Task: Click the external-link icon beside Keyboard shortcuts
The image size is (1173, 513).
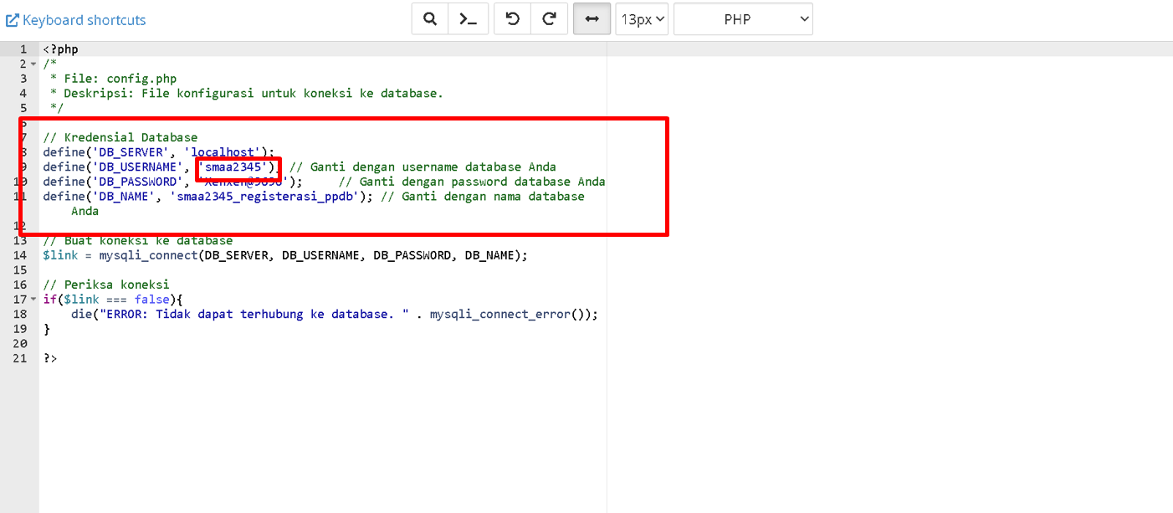Action: point(13,20)
